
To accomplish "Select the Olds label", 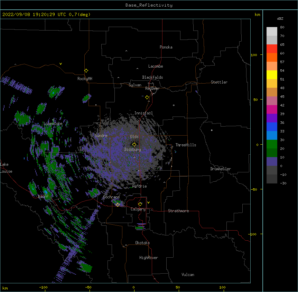I will (134, 137).
